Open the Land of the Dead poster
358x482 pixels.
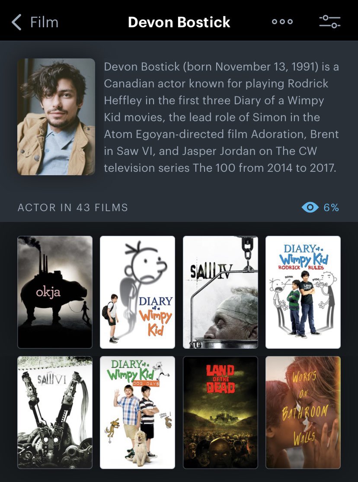[221, 412]
